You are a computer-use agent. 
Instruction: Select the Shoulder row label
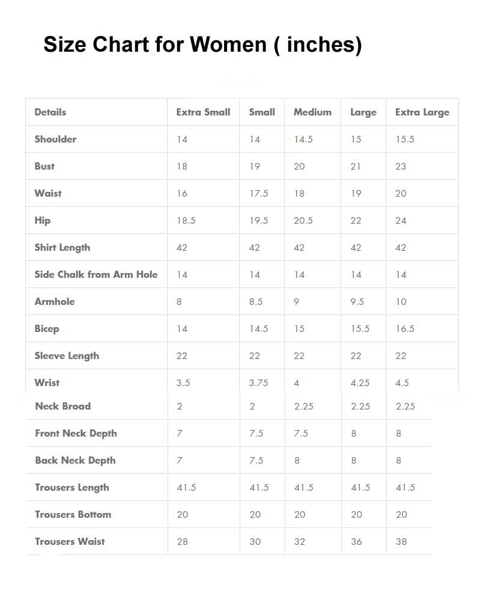pyautogui.click(x=55, y=139)
